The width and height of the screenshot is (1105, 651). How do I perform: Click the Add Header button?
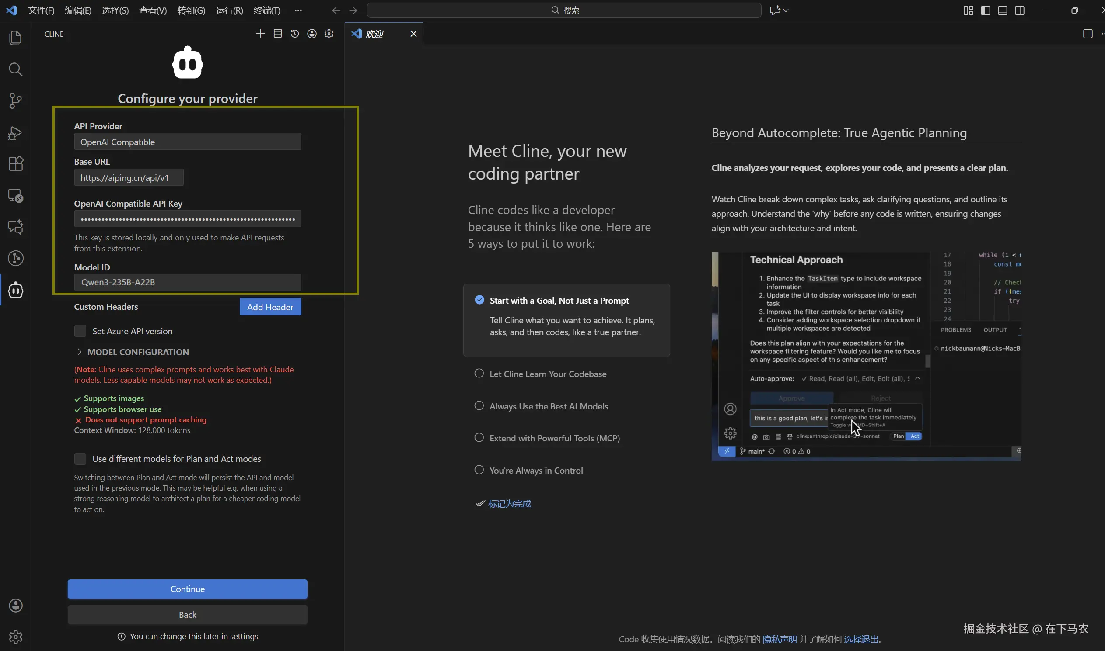pyautogui.click(x=270, y=307)
